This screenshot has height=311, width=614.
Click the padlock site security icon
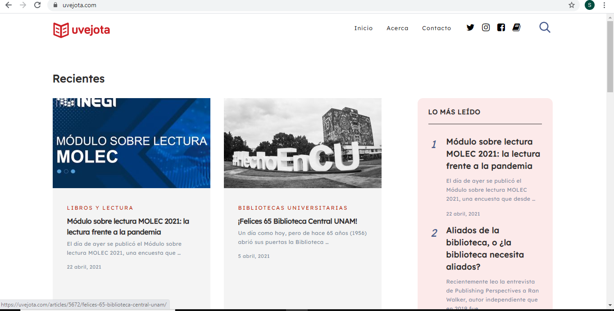coord(55,5)
